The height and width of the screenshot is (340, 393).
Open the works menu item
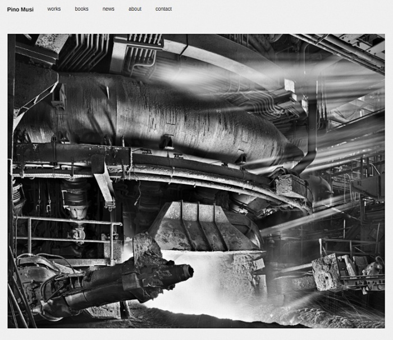pyautogui.click(x=54, y=9)
